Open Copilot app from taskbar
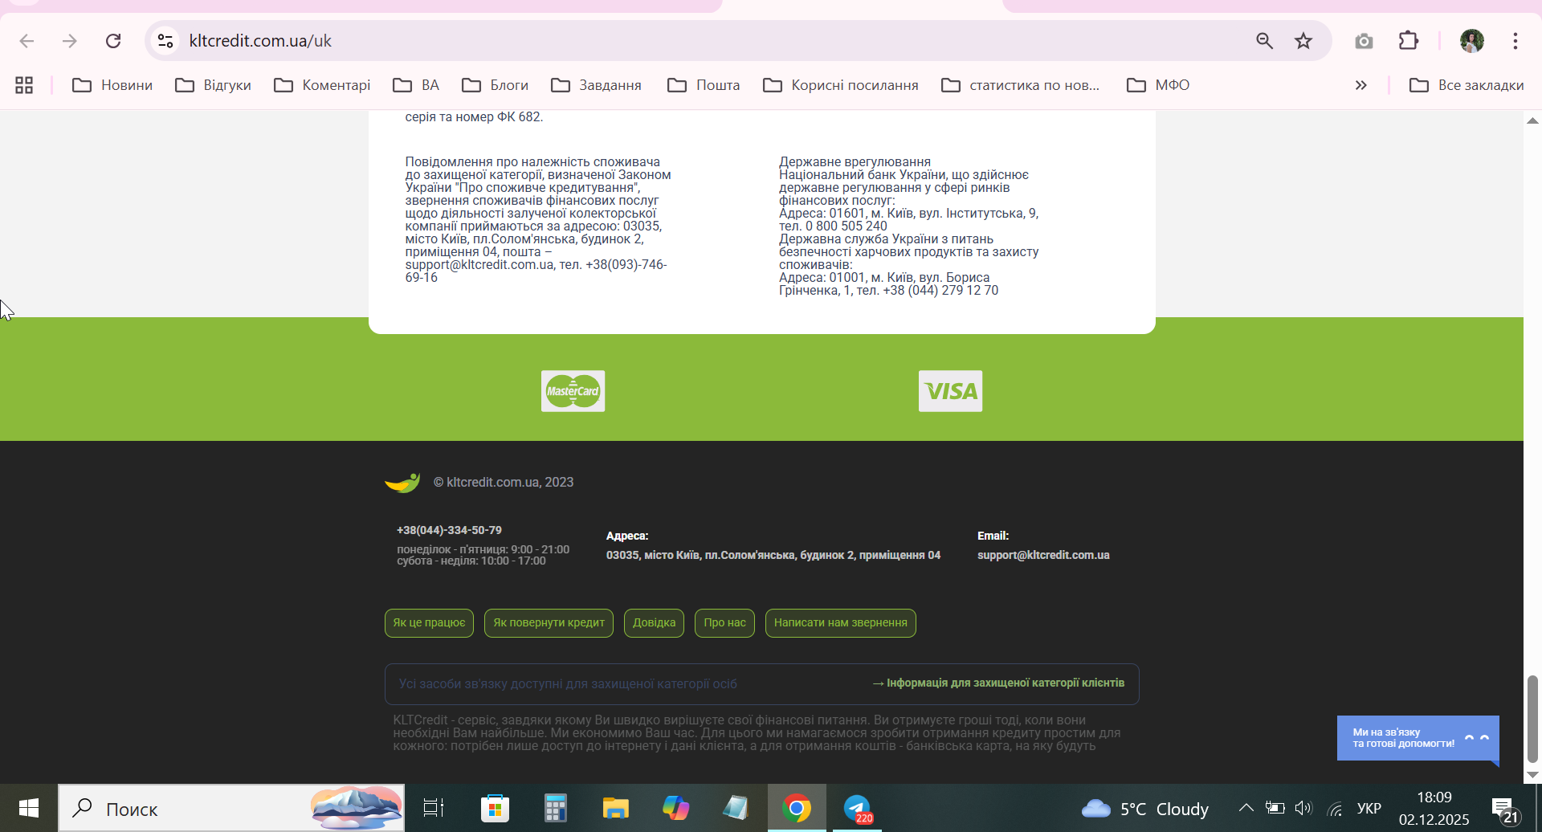1542x832 pixels. pyautogui.click(x=675, y=808)
